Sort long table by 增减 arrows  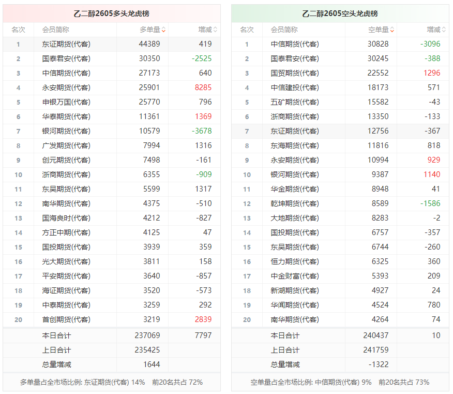tap(215, 30)
